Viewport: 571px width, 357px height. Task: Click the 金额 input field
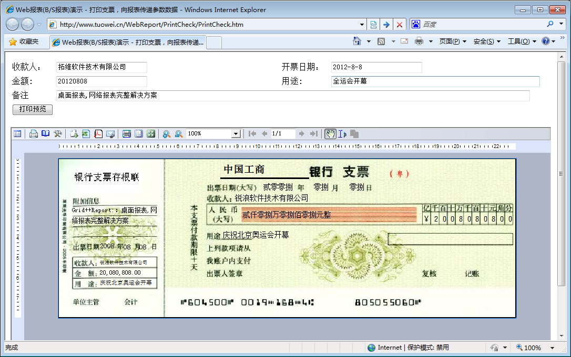[101, 81]
